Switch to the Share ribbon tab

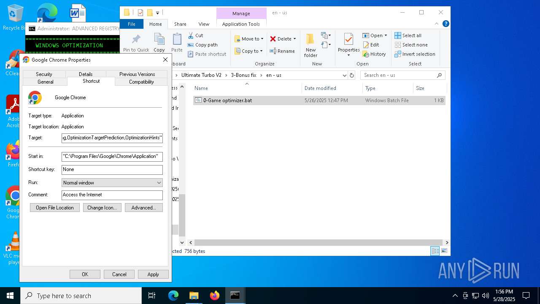click(x=180, y=24)
